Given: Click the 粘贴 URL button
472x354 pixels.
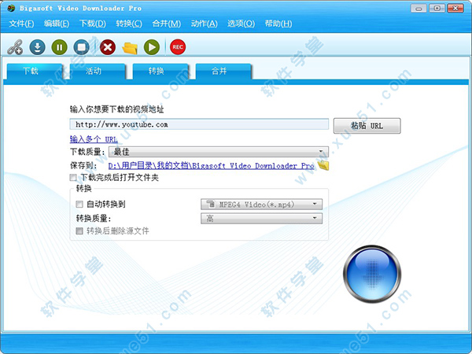Looking at the screenshot, I should [x=367, y=126].
